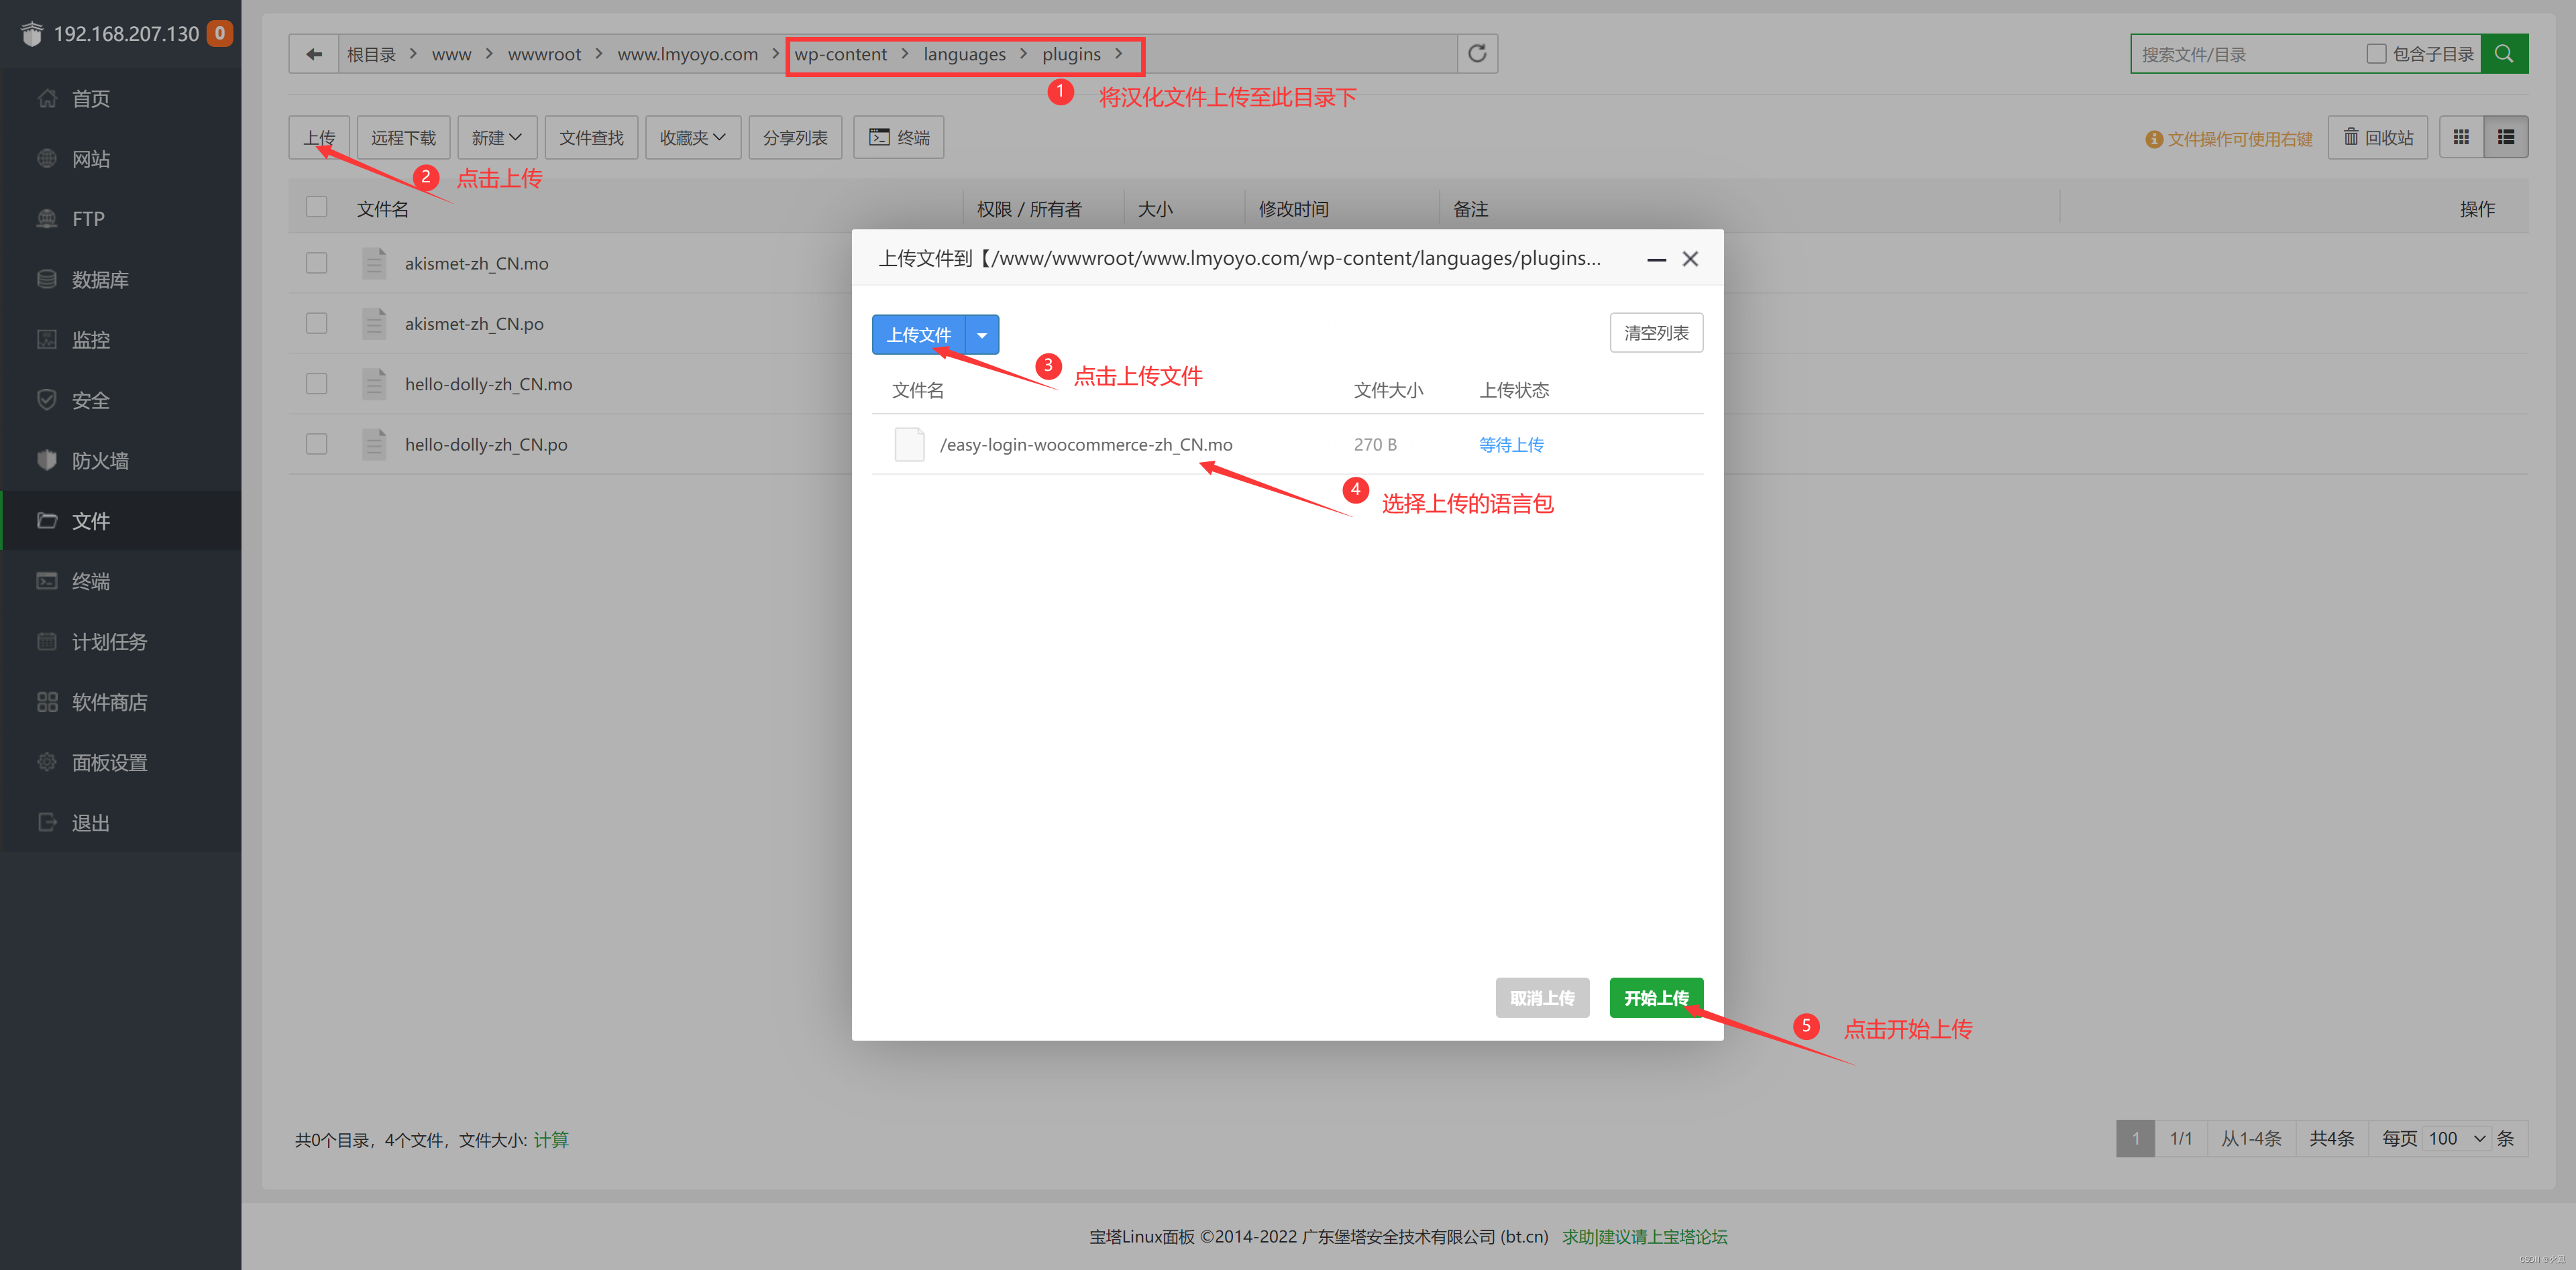Screen dimensions: 2576x1270
Task: Go back using the left arrow button
Action: 314,54
